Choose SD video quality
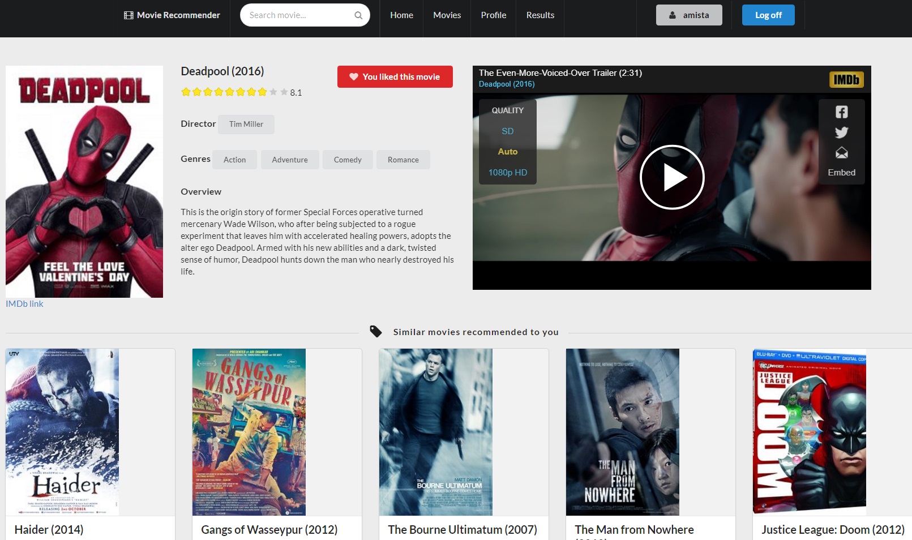 pyautogui.click(x=508, y=131)
